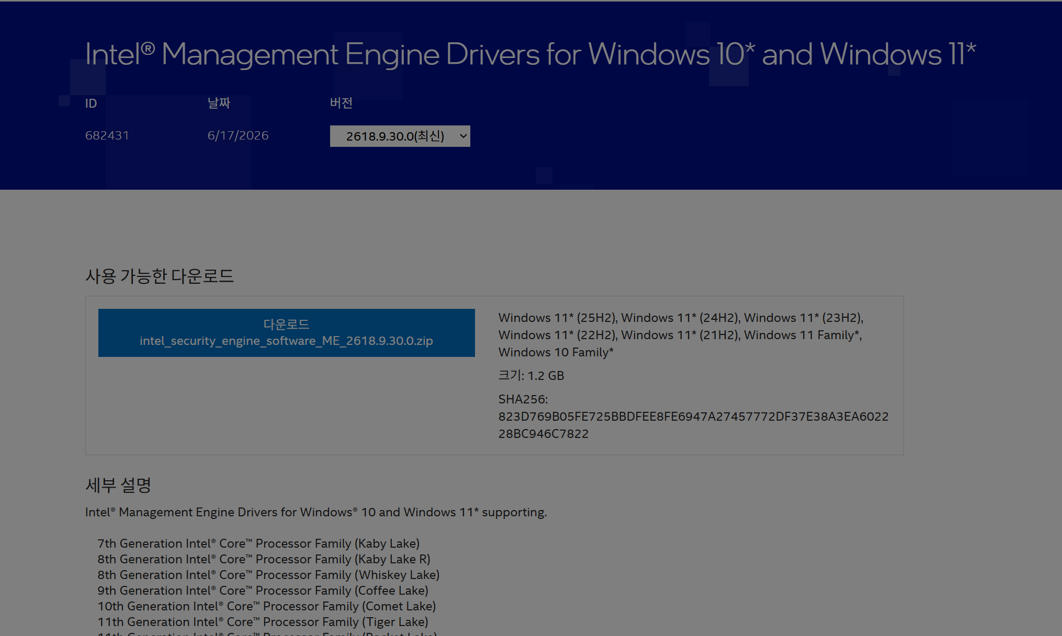Download intel_security_engine_software_ME_2618.9.30.0.zip

pyautogui.click(x=287, y=333)
